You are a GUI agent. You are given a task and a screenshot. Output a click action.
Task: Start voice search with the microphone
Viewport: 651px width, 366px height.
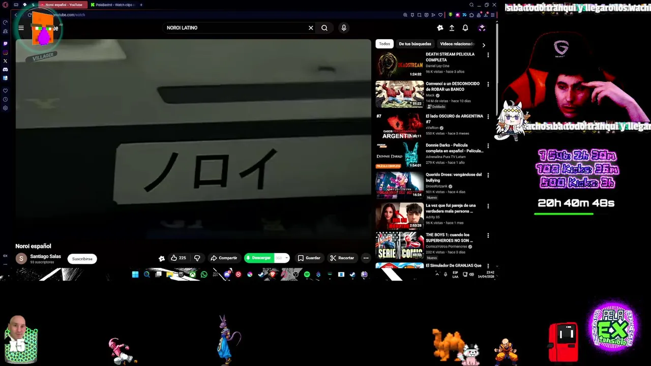[344, 28]
